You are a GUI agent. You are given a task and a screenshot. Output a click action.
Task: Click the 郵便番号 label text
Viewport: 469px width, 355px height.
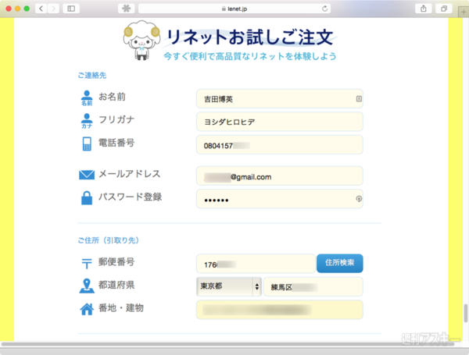116,262
